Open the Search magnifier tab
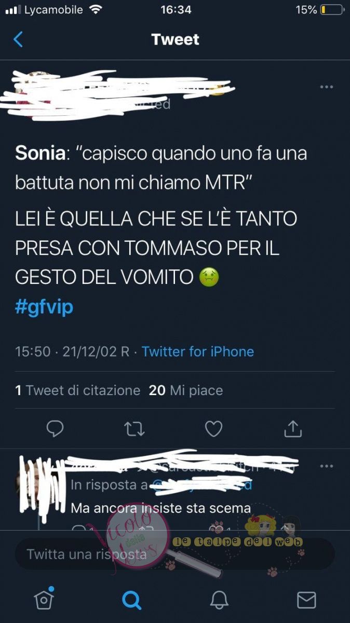Image resolution: width=350 pixels, height=623 pixels. point(131,600)
